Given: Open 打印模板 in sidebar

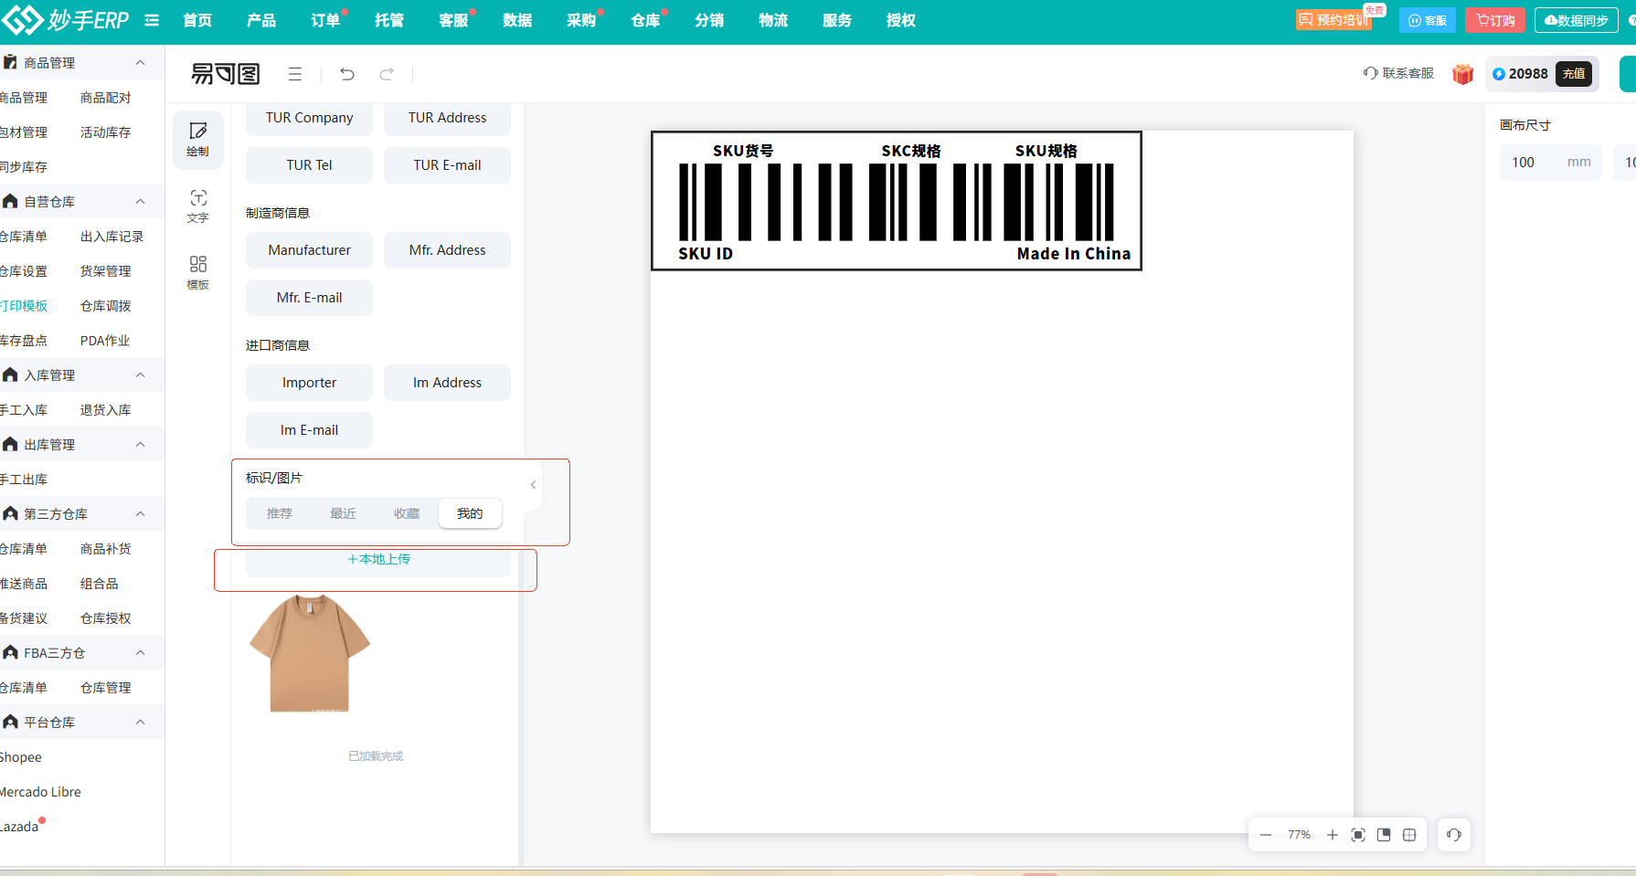Looking at the screenshot, I should click(x=24, y=306).
